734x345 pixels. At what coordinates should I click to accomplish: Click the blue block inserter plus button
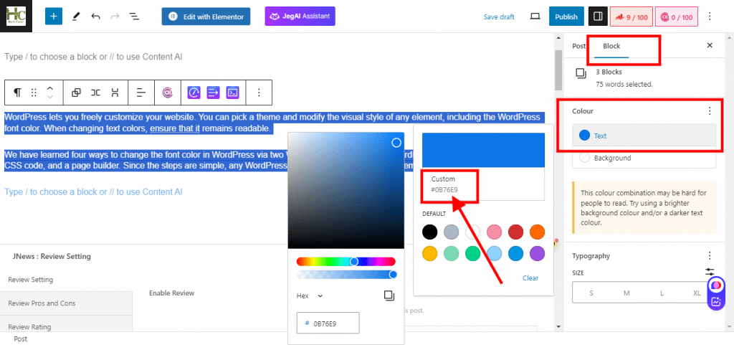[53, 16]
